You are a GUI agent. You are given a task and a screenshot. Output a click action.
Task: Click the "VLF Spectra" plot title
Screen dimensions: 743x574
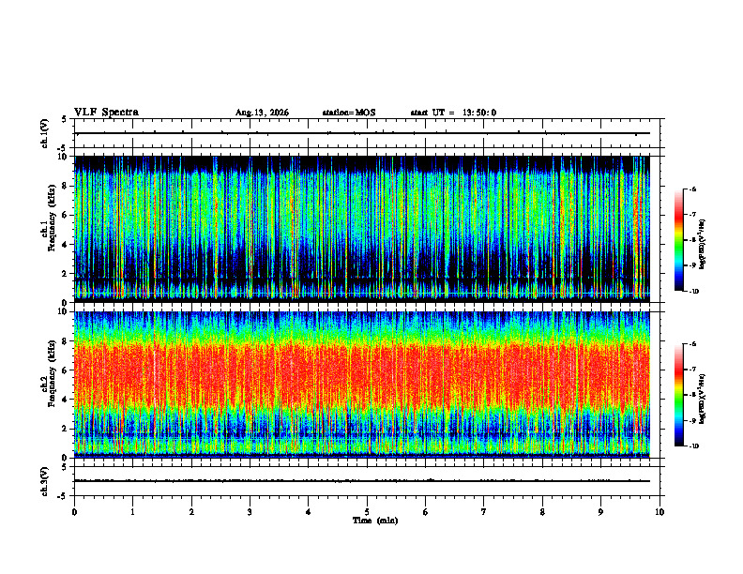[x=106, y=113]
